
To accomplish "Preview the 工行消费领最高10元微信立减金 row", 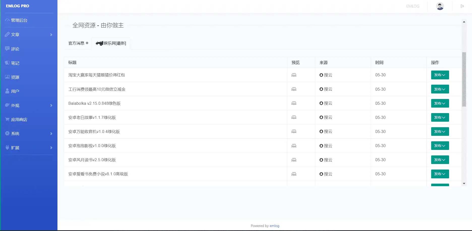I will click(294, 89).
